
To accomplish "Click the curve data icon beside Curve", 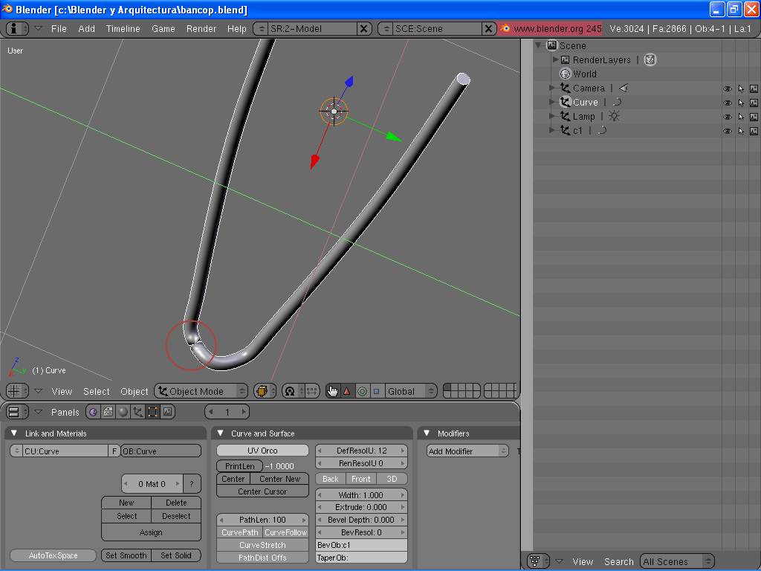I will [618, 102].
